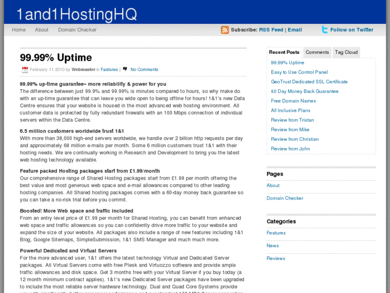This screenshot has height=293, width=390.
Task: Open the Review from Tristan post
Action: (292, 120)
